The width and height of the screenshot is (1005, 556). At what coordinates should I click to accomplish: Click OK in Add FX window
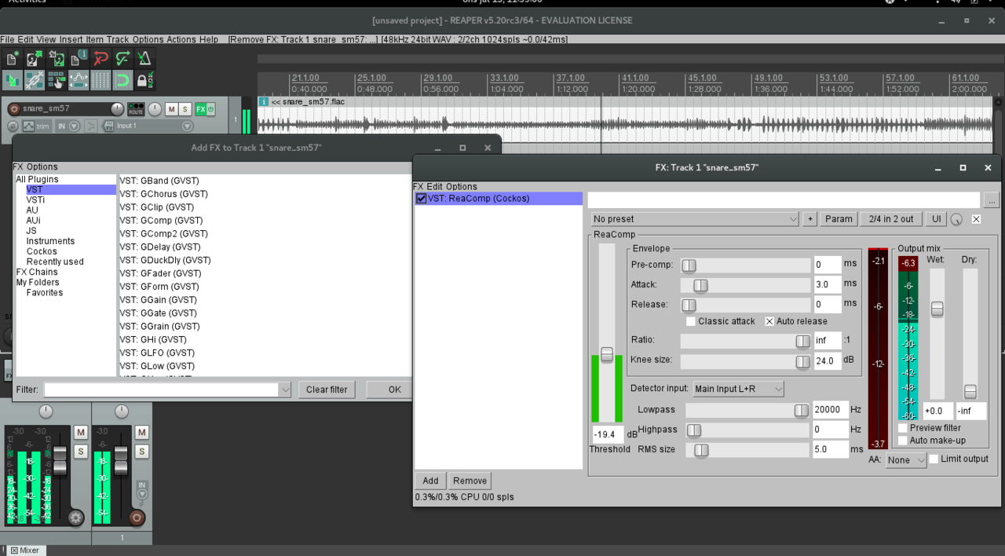click(389, 390)
